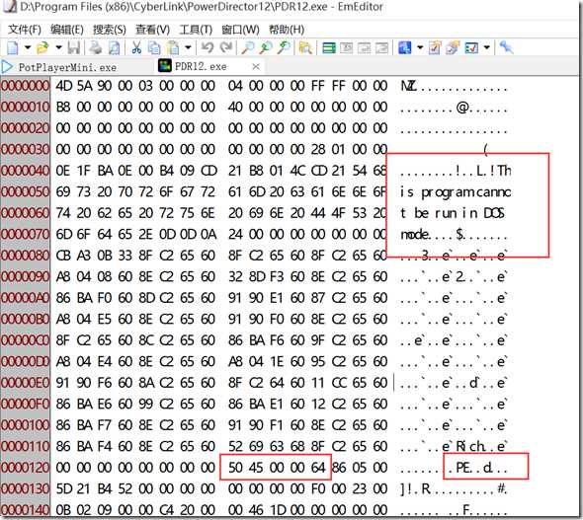583x520 pixels.
Task: Click the 4D byte in first row
Action: [x=64, y=86]
